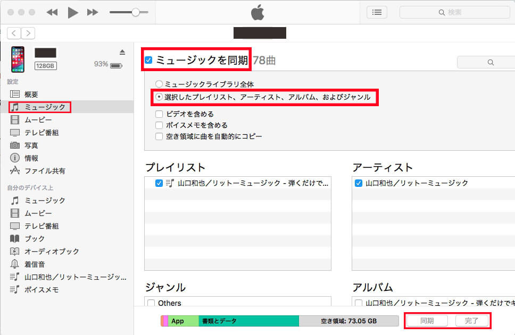515x335 pixels.
Task: Click the App segment of storage bar
Action: pyautogui.click(x=183, y=321)
